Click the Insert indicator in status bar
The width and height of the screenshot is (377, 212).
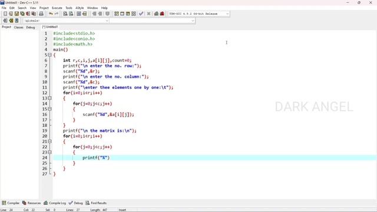click(123, 210)
